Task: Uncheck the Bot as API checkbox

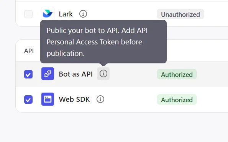Action: pyautogui.click(x=28, y=74)
